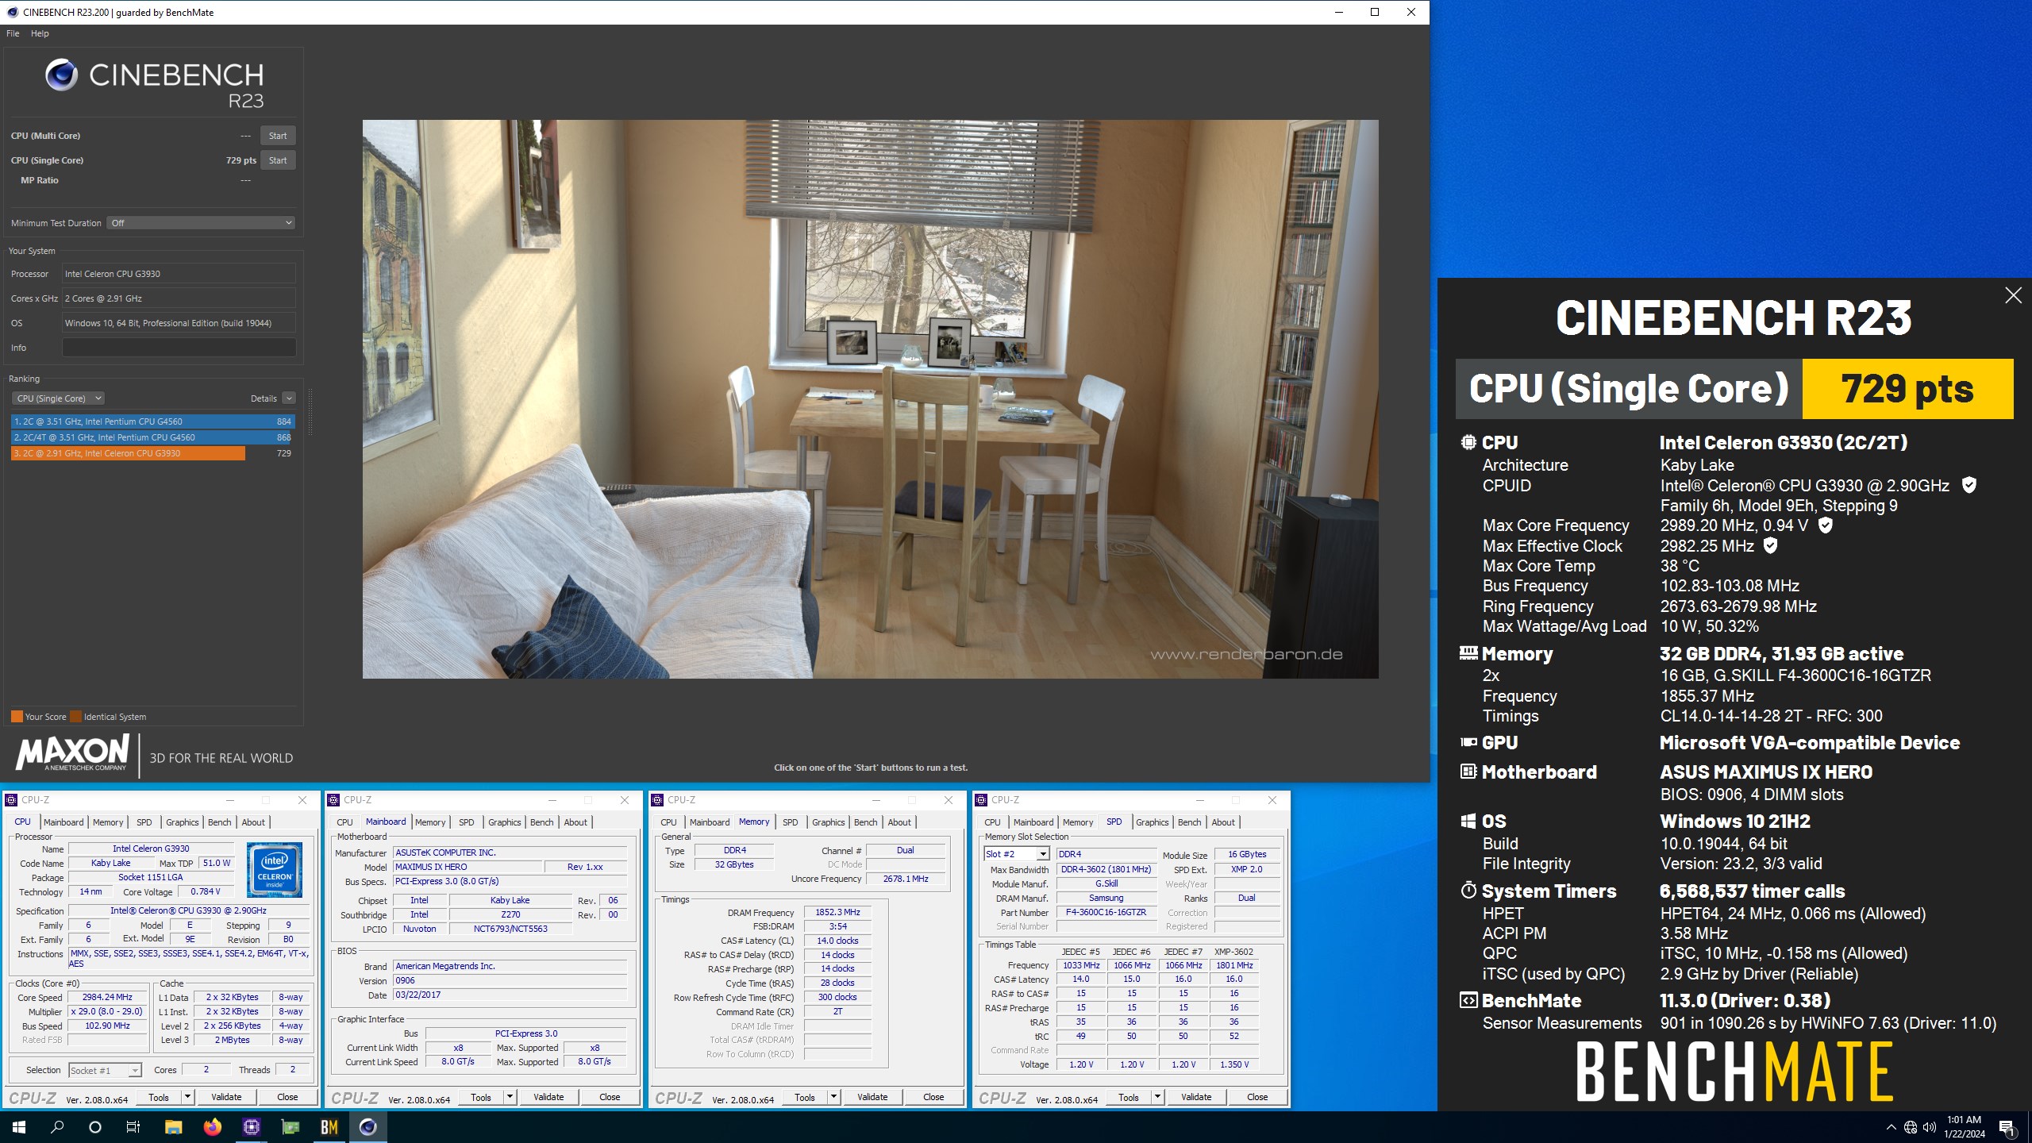The height and width of the screenshot is (1143, 2032).
Task: Start CPU Multi Core test
Action: coord(278,136)
